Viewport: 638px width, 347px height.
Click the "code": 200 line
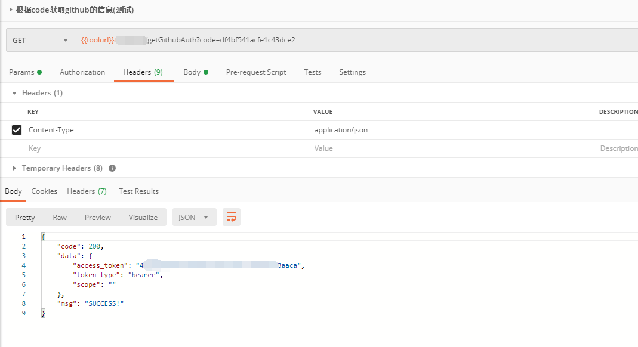pos(81,246)
